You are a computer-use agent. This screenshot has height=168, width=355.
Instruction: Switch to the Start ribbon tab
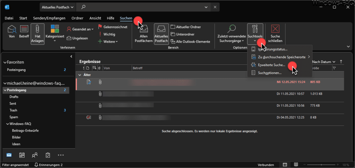23,18
